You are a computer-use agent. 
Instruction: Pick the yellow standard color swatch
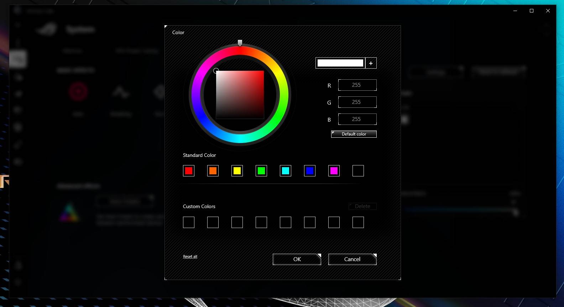(x=237, y=171)
